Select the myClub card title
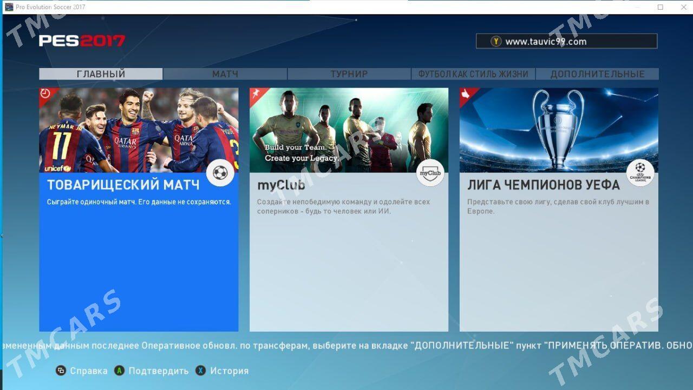The image size is (693, 390). point(281,185)
